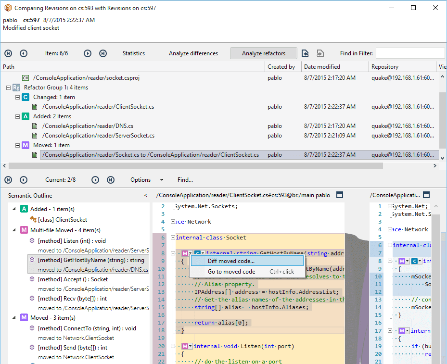
Task: Click the export diff file icon
Action: (x=305, y=53)
